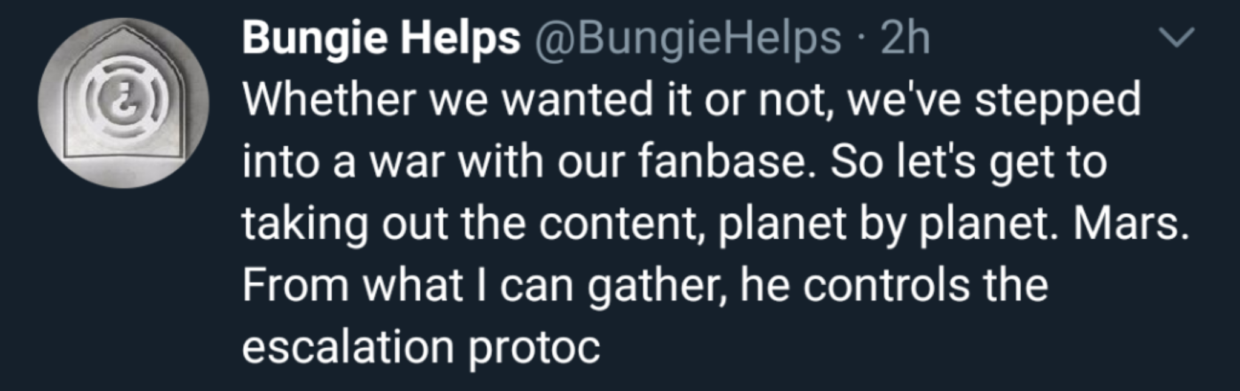Click the word "stepped" in the tweet
1240x391 pixels.
1057,101
